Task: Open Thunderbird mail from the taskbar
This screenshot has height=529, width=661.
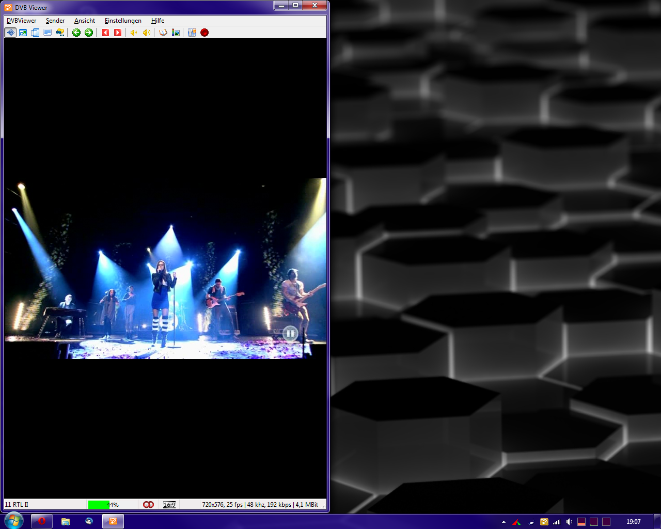Action: pyautogui.click(x=89, y=521)
